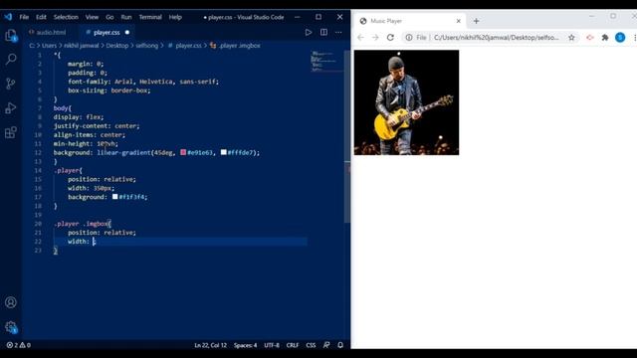Close the Music Player tab
Viewport: 637px width, 358px height.
tap(458, 21)
